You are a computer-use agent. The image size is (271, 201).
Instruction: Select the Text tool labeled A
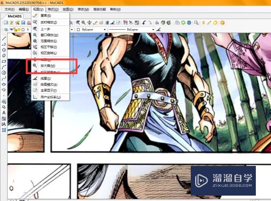[4, 113]
